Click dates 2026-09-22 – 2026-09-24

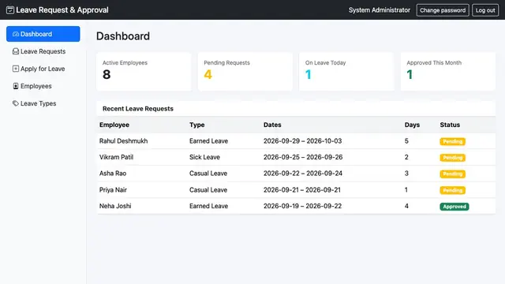click(303, 174)
